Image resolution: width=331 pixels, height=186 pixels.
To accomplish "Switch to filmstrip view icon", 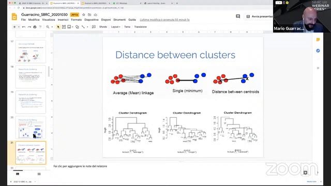I will [18, 174].
